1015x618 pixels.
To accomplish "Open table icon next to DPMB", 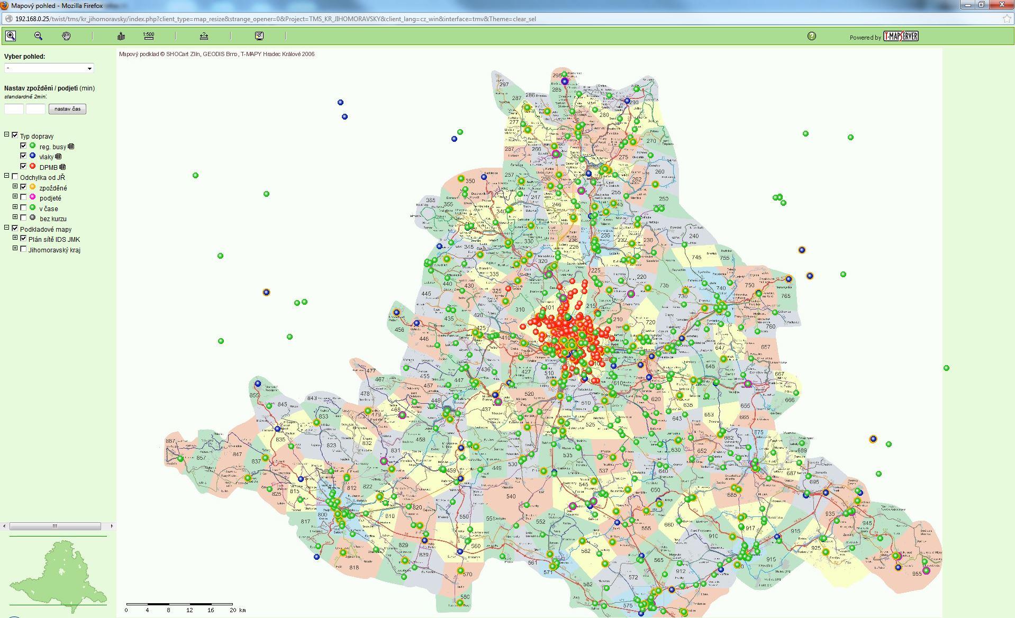I will pos(62,167).
